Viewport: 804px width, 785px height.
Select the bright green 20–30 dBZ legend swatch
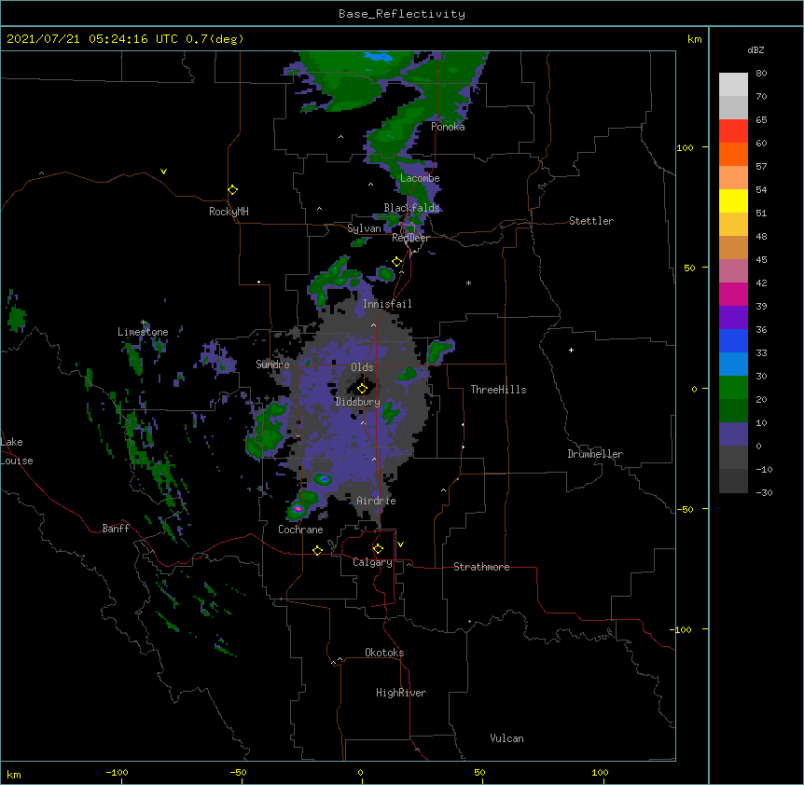click(x=733, y=388)
